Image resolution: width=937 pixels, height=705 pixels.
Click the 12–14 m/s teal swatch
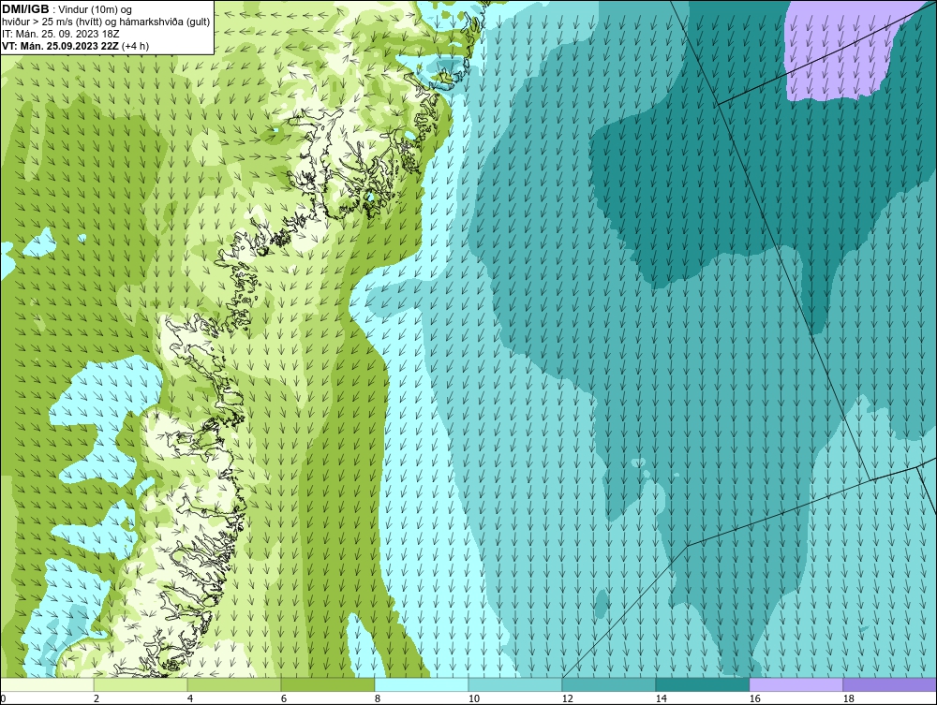[609, 684]
